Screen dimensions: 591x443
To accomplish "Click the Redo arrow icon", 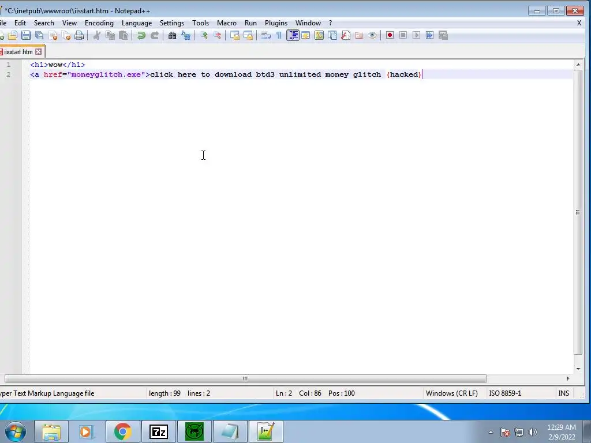I will (x=155, y=35).
